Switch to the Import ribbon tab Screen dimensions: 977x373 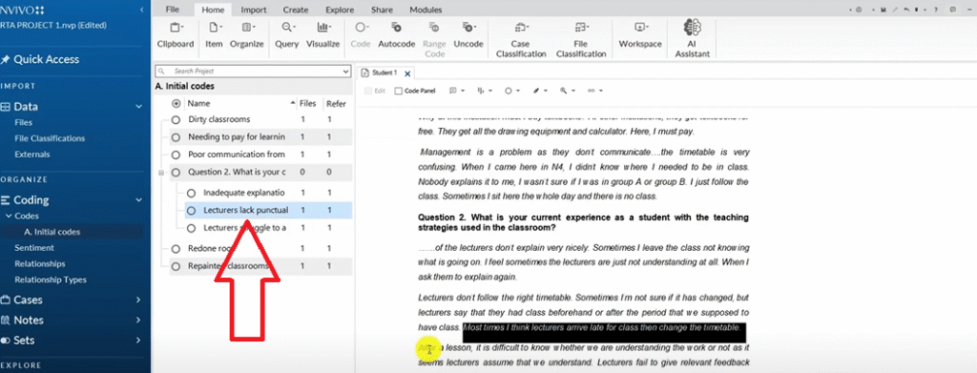click(x=254, y=10)
